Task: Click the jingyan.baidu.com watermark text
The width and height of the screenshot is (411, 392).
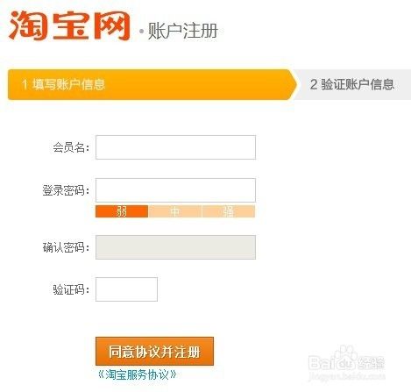Action: 346,376
